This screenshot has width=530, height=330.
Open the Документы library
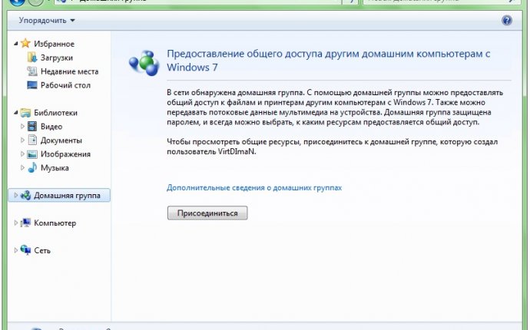click(x=61, y=140)
